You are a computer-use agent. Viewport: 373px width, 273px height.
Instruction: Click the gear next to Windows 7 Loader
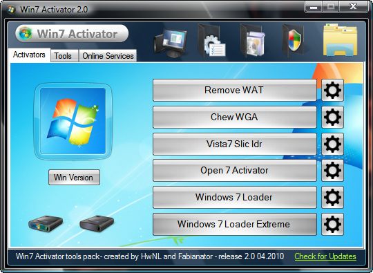click(x=332, y=197)
